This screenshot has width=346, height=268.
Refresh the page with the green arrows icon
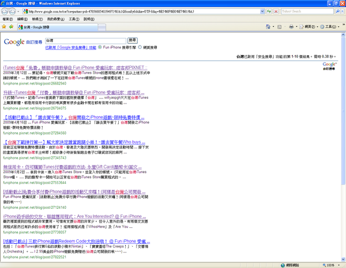[269, 12]
